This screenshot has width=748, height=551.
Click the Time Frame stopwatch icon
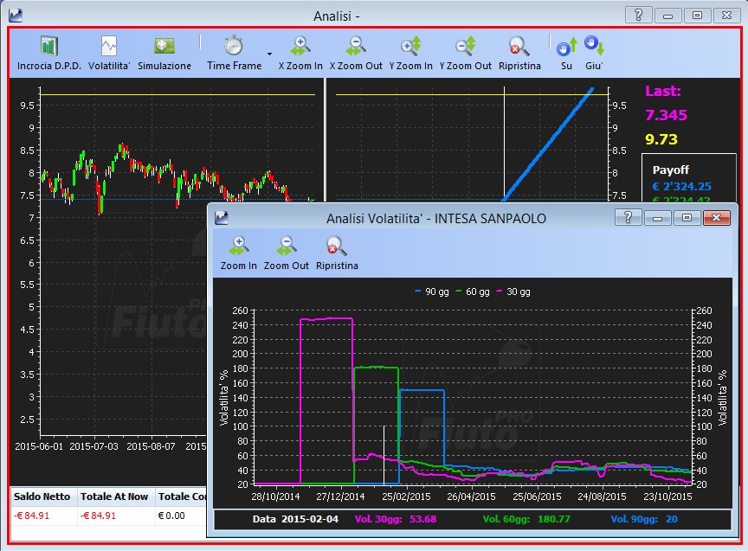(234, 46)
